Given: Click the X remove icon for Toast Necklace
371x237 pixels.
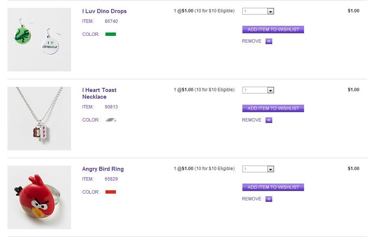Looking at the screenshot, I should click(269, 120).
